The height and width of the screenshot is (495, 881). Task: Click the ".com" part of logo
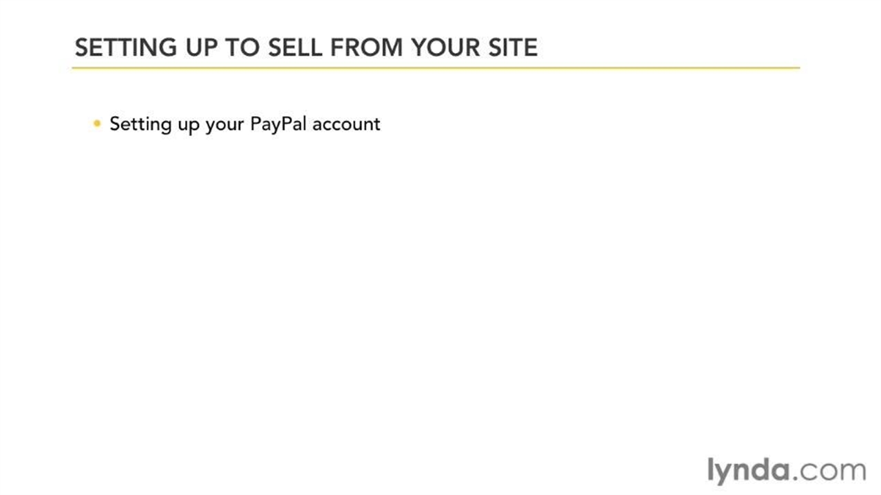click(831, 471)
